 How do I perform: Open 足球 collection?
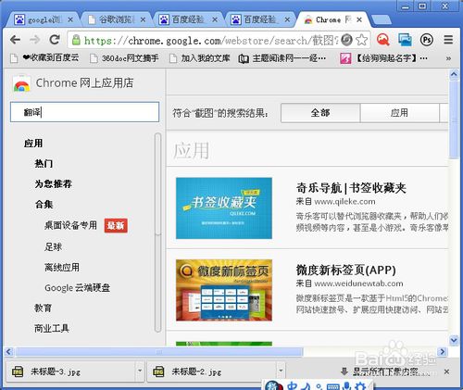pos(53,246)
